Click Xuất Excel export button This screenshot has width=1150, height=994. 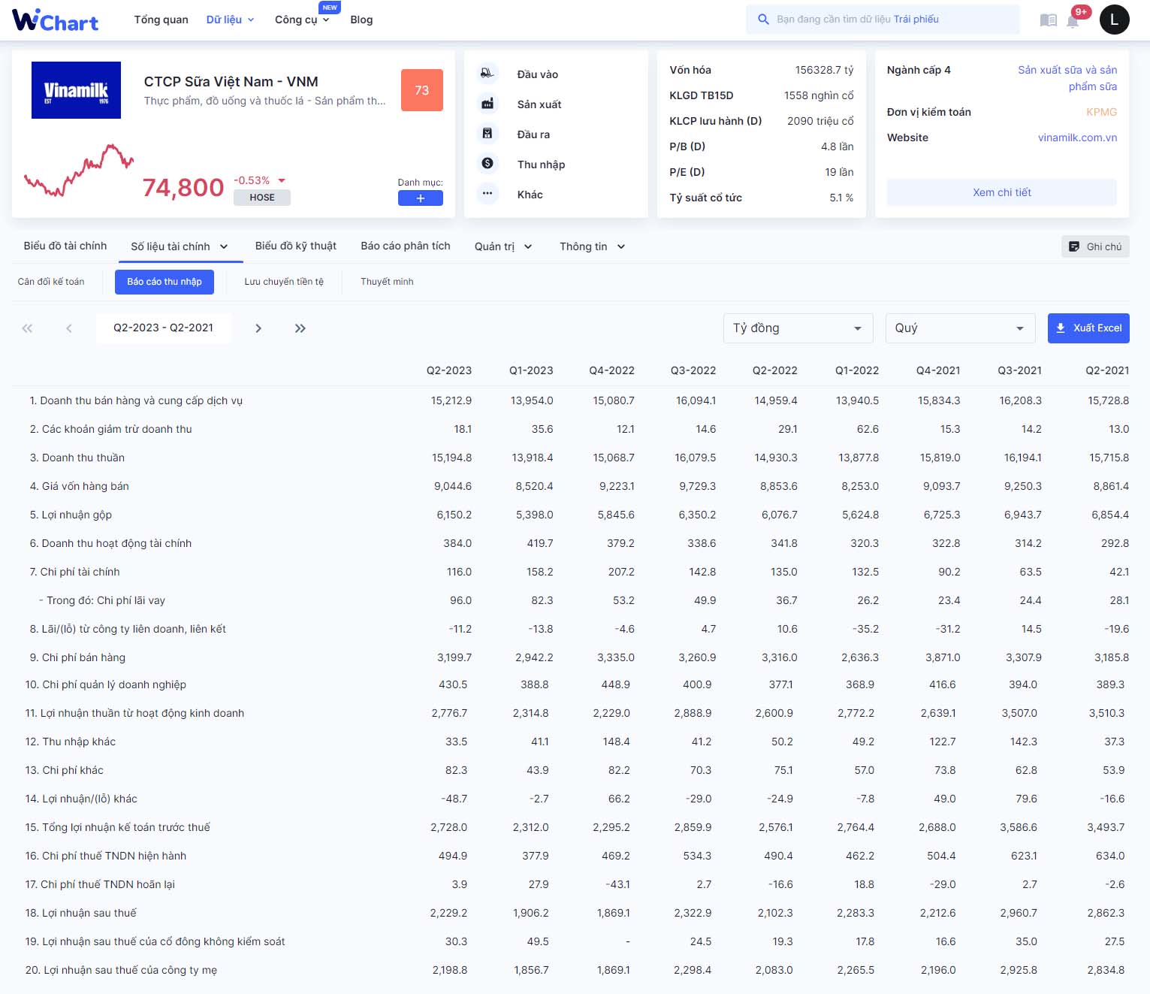[1088, 328]
